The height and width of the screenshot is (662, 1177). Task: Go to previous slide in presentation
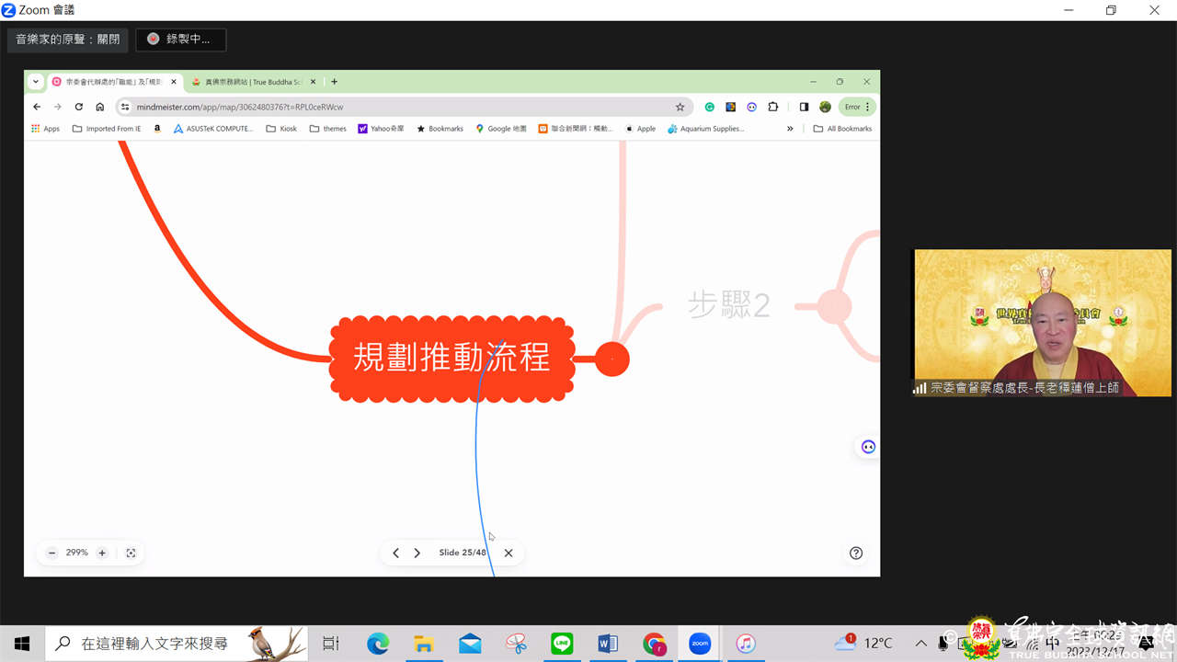(395, 553)
